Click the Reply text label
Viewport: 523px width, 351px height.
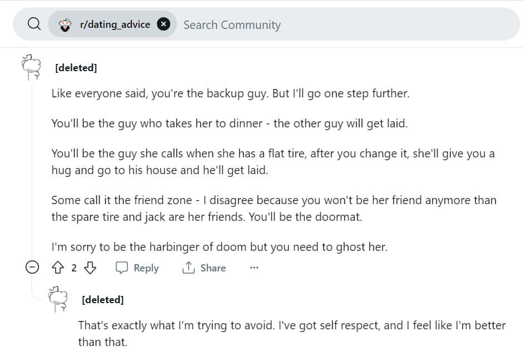[x=146, y=268]
